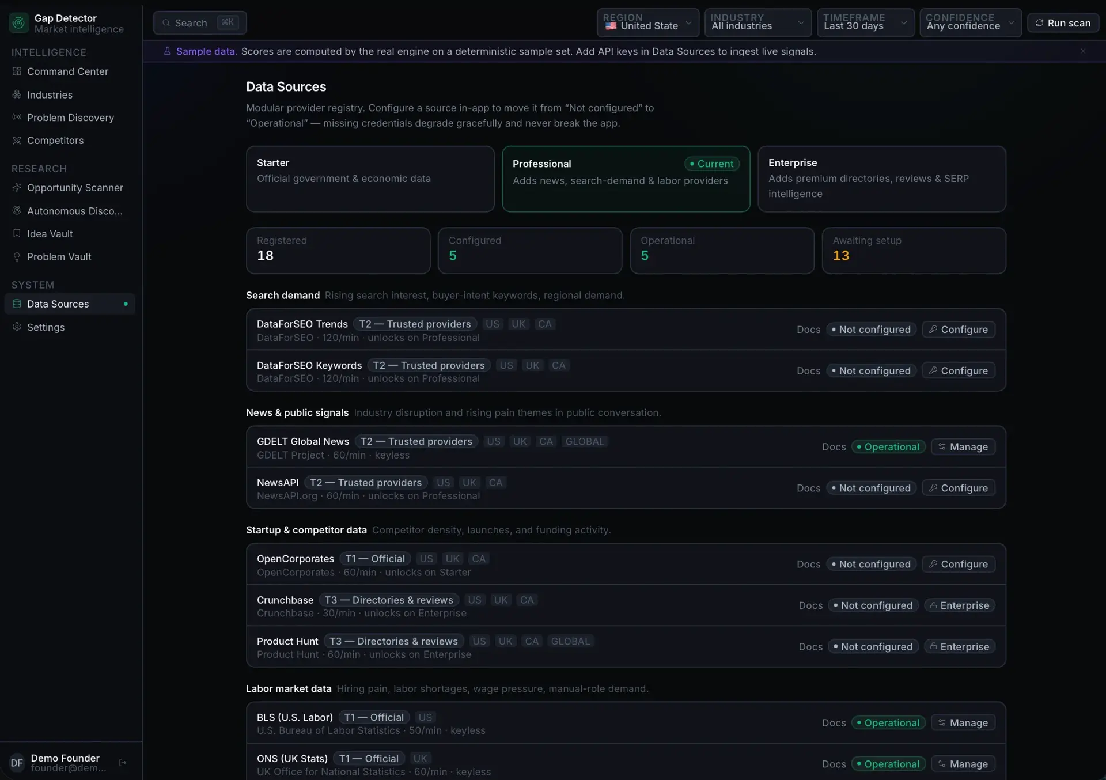Open Docs for Product Hunt

coord(810,647)
